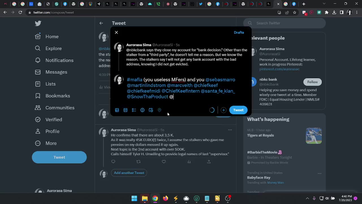Image resolution: width=362 pixels, height=204 pixels.
Task: Open Verified in the sidebar
Action: click(x=48, y=120)
